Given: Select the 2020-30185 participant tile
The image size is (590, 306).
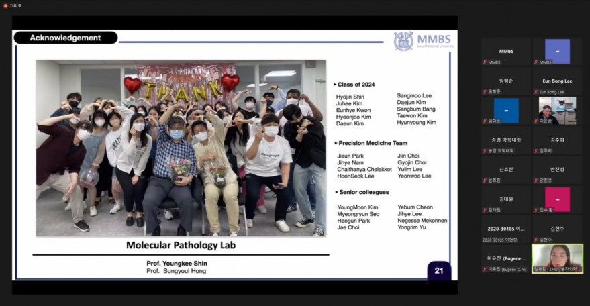Looking at the screenshot, I should tap(507, 229).
